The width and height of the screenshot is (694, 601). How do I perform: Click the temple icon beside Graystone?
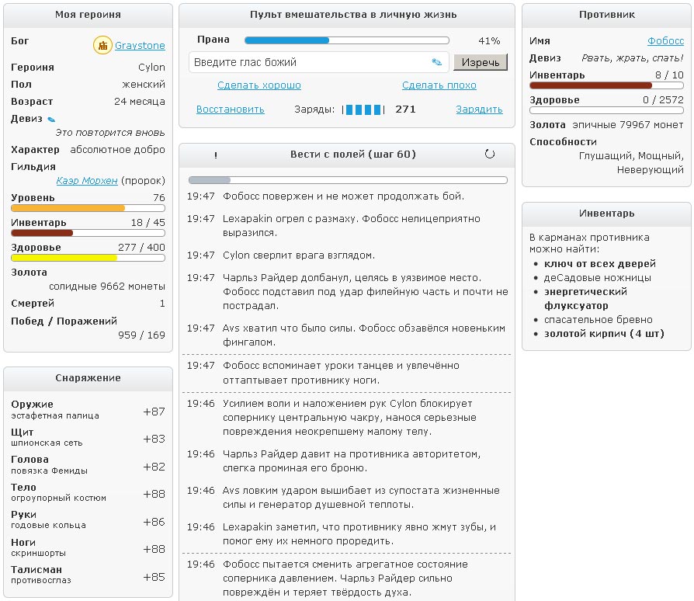pos(102,46)
